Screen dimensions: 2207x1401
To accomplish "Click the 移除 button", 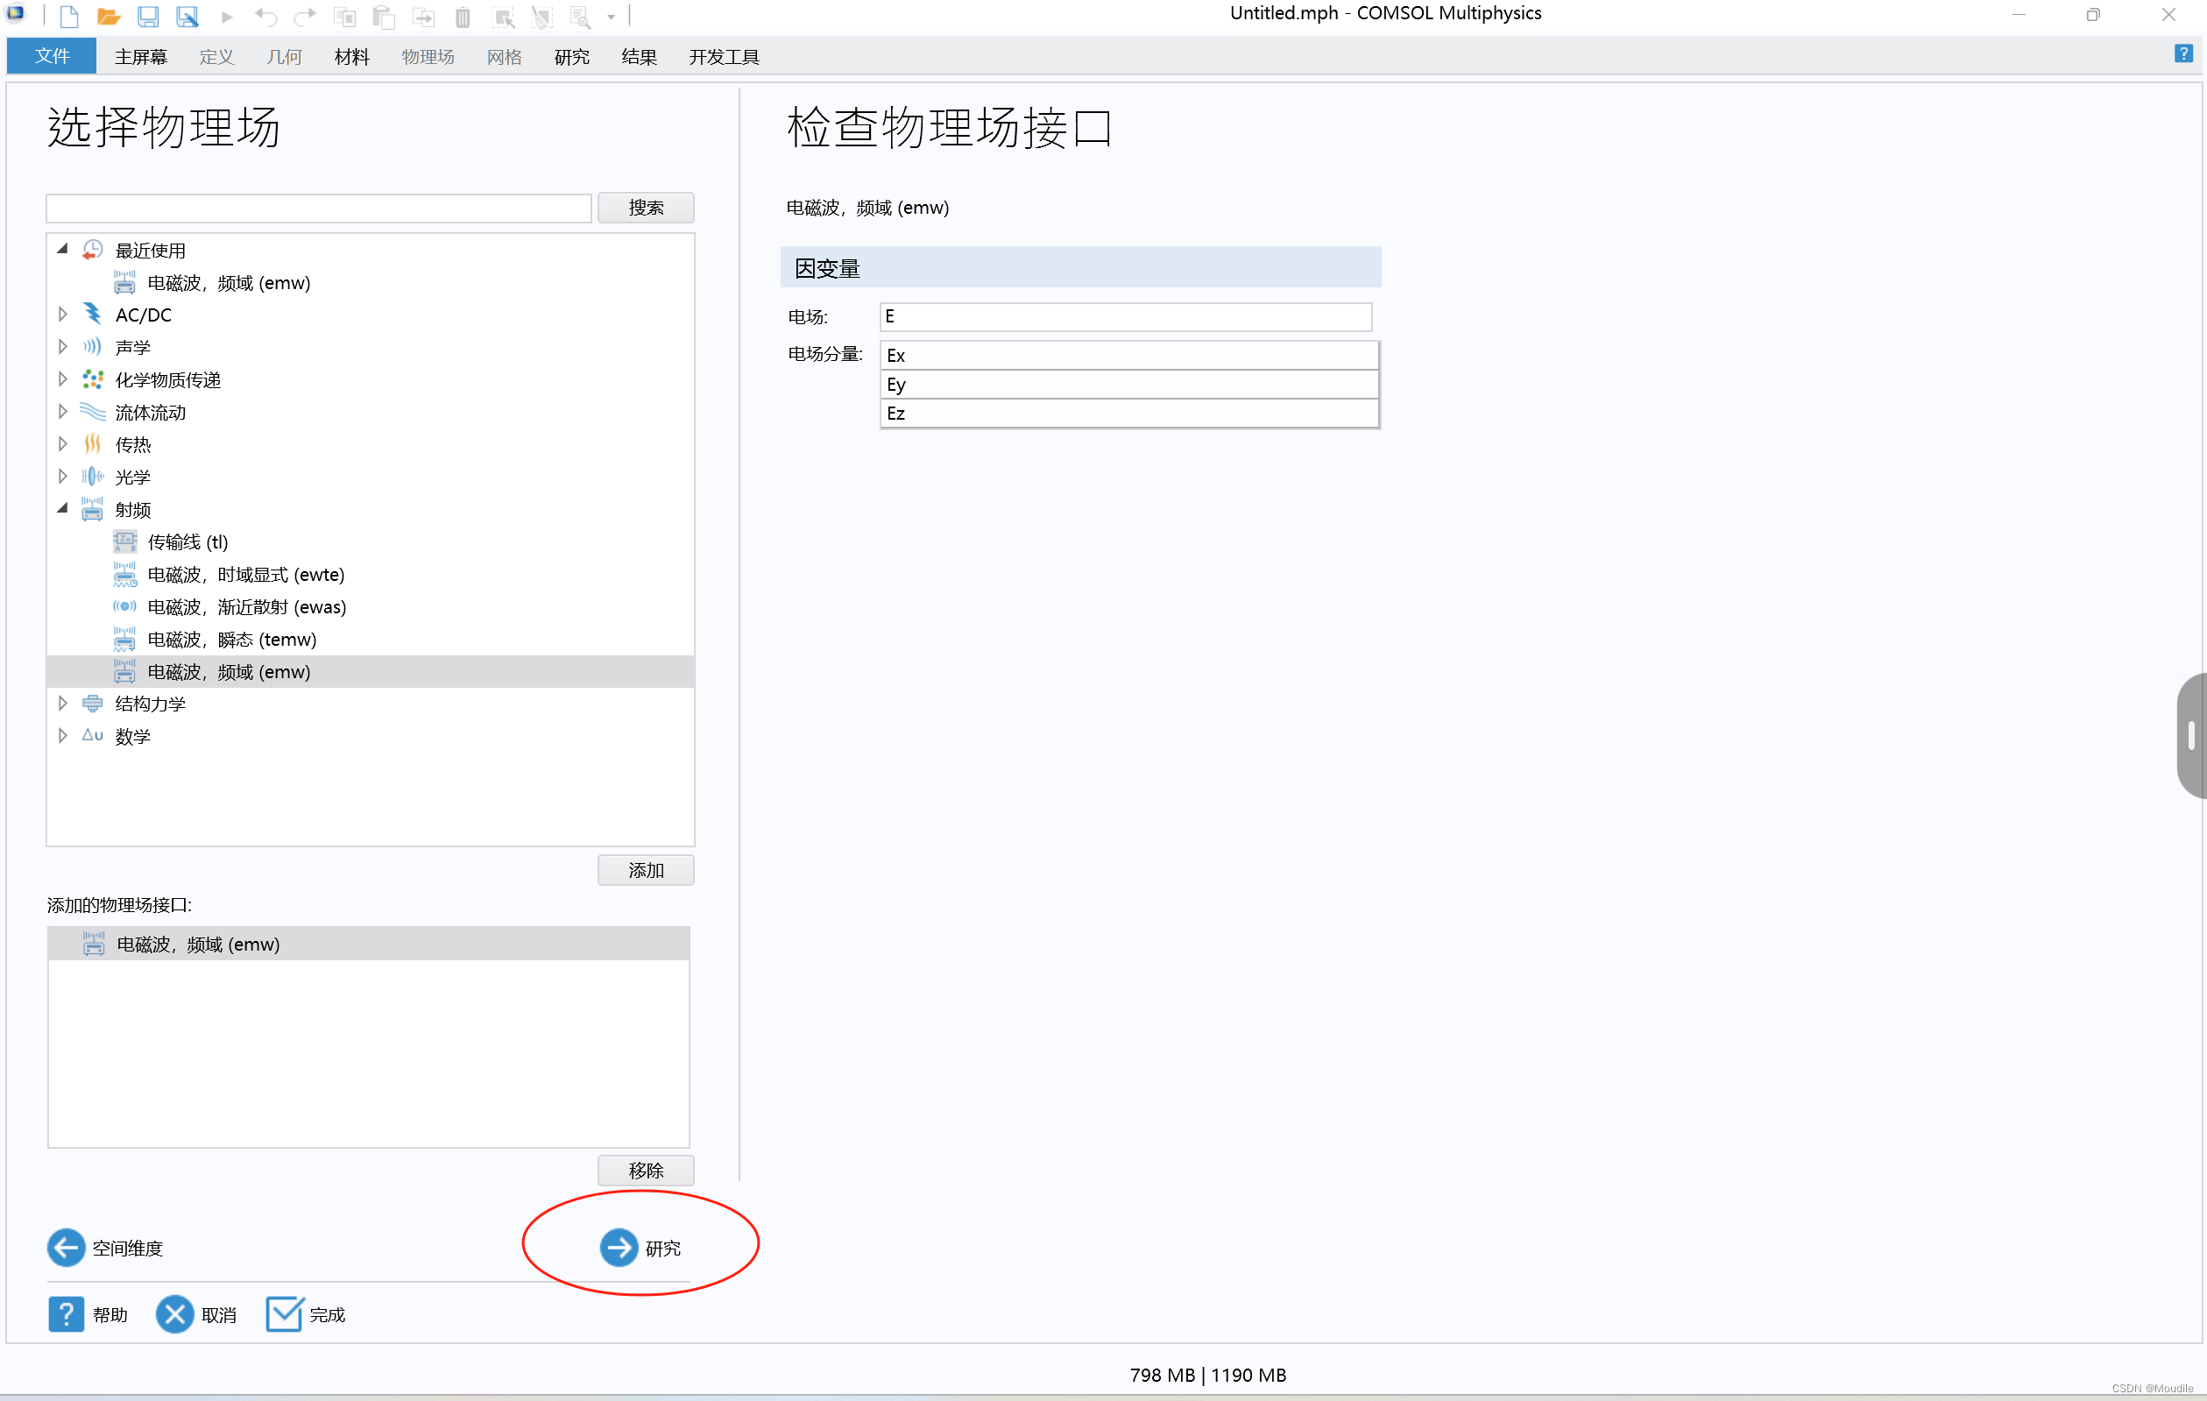I will (645, 1170).
